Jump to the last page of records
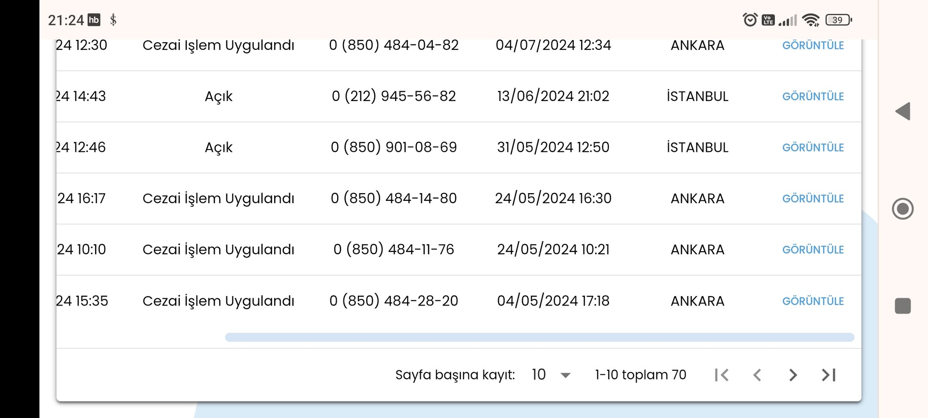This screenshot has width=928, height=418. tap(829, 375)
